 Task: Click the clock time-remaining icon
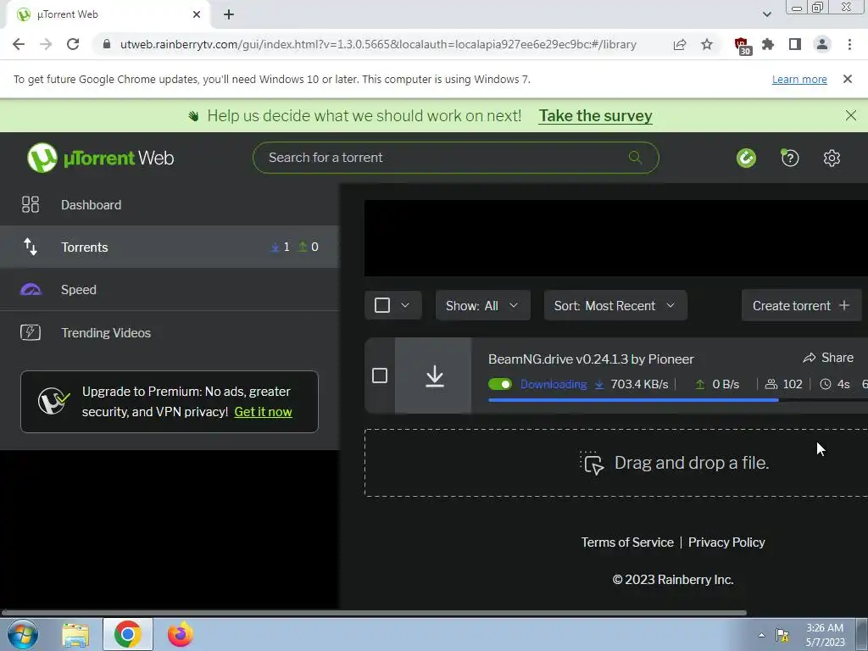(x=826, y=384)
